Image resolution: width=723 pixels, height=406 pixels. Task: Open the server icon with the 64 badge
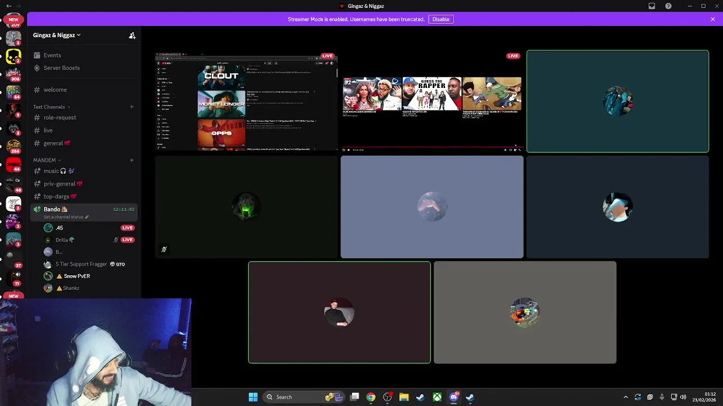14,92
